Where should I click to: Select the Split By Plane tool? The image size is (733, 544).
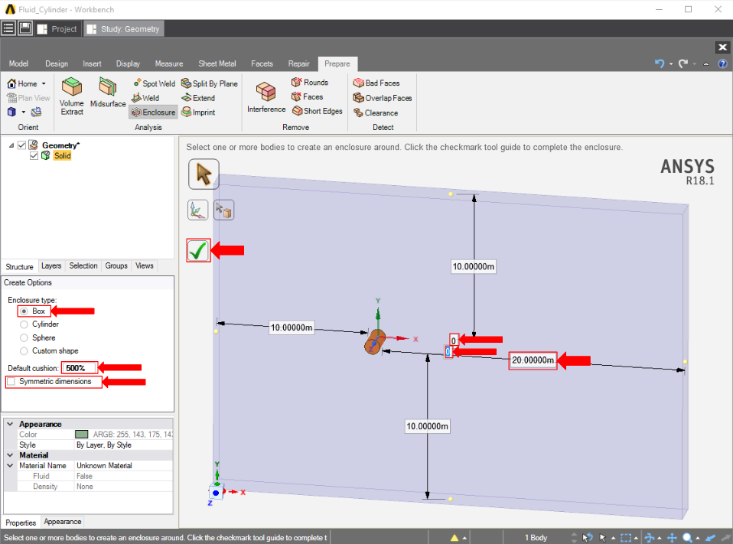coord(210,83)
